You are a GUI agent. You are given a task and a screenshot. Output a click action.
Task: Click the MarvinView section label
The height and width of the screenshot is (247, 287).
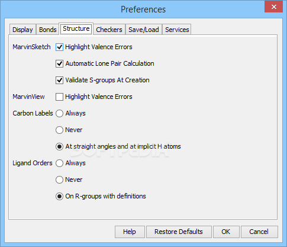28,97
